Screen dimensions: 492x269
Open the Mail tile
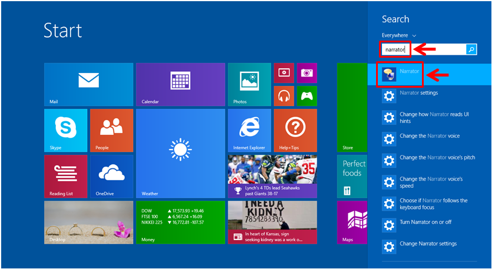pos(89,84)
